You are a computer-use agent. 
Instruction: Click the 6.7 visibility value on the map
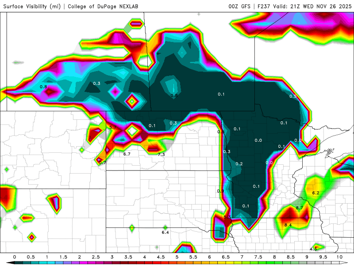tap(127, 154)
